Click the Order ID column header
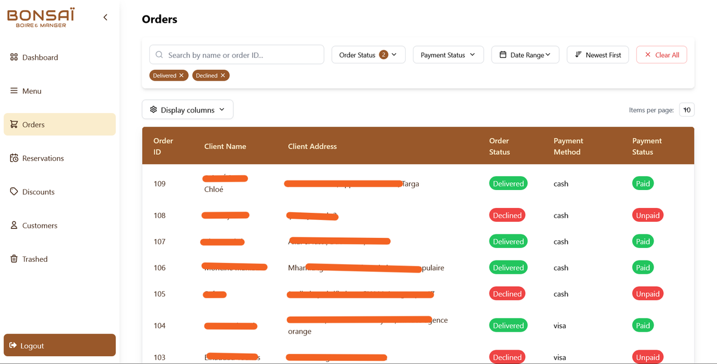Screen dimensions: 717x364 [163, 146]
